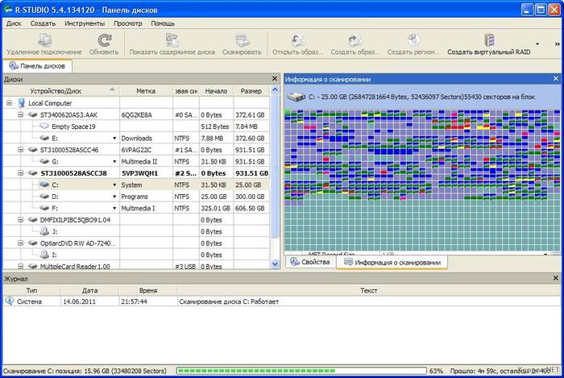Click Показать содержимое диска toolbar icon
Viewport: 564px width, 378px height.
(x=172, y=40)
